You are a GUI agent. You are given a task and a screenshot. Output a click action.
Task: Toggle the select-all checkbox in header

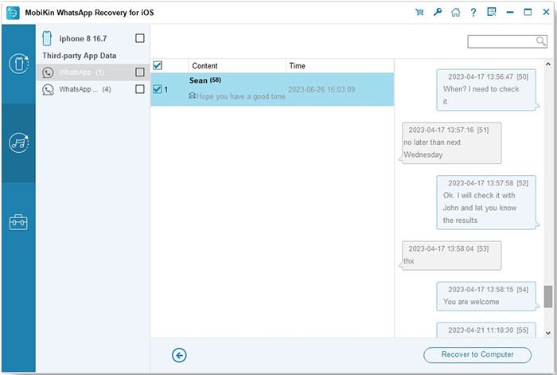tap(158, 65)
